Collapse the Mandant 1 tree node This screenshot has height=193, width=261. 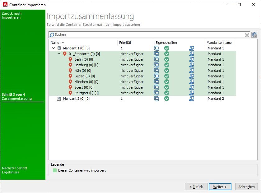(x=53, y=48)
